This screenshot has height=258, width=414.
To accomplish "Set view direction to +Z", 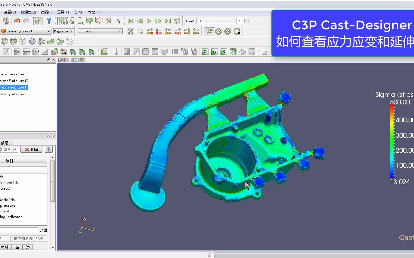I will 187,31.
